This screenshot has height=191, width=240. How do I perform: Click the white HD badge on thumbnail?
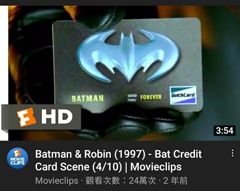[x=57, y=117]
